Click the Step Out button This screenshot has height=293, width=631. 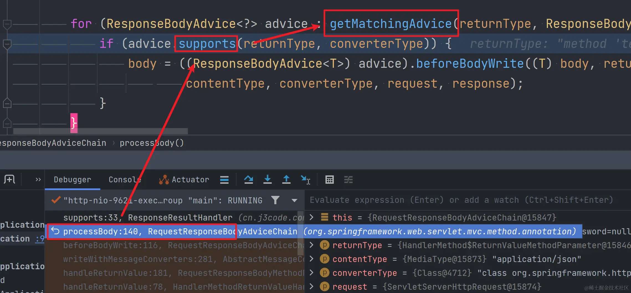pyautogui.click(x=286, y=180)
